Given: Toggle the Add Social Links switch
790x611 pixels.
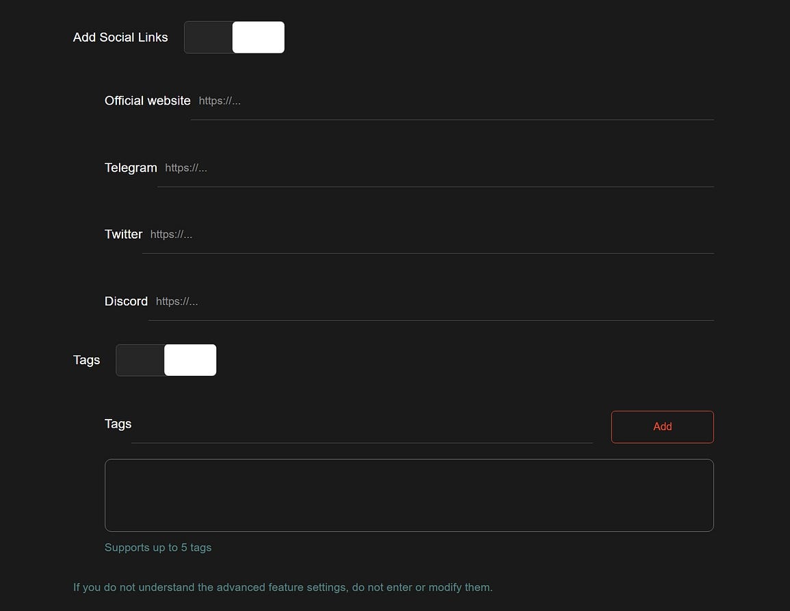Looking at the screenshot, I should pyautogui.click(x=235, y=37).
